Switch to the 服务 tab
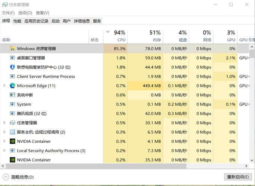 click(x=97, y=21)
